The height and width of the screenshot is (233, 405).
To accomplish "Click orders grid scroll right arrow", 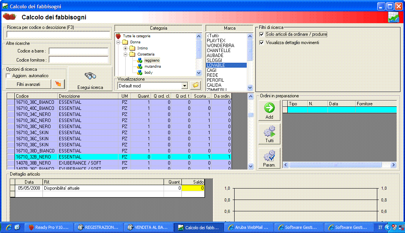I will click(393, 165).
